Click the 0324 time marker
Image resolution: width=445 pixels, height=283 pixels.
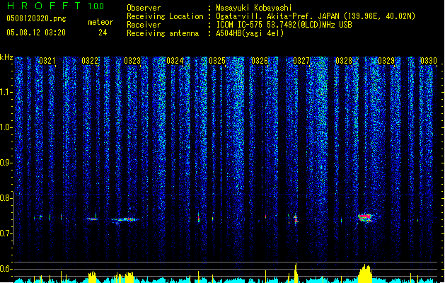175,61
